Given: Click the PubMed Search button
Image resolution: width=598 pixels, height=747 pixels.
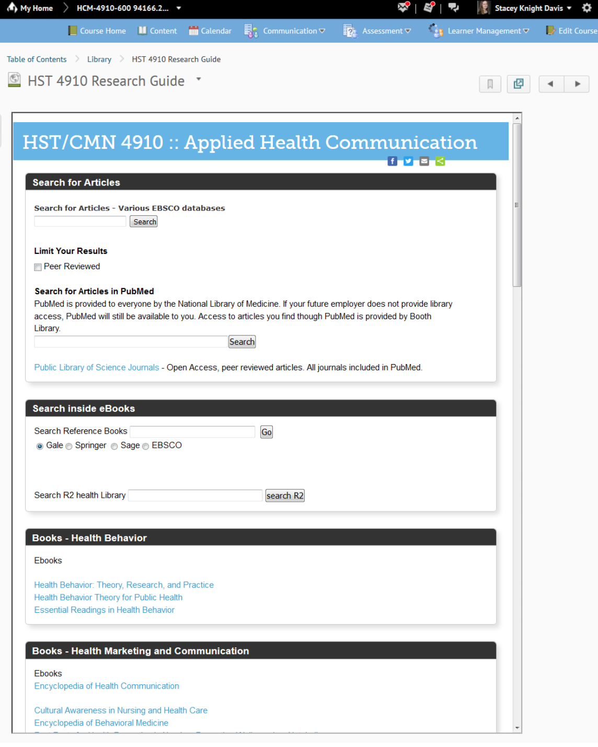Looking at the screenshot, I should pyautogui.click(x=242, y=342).
